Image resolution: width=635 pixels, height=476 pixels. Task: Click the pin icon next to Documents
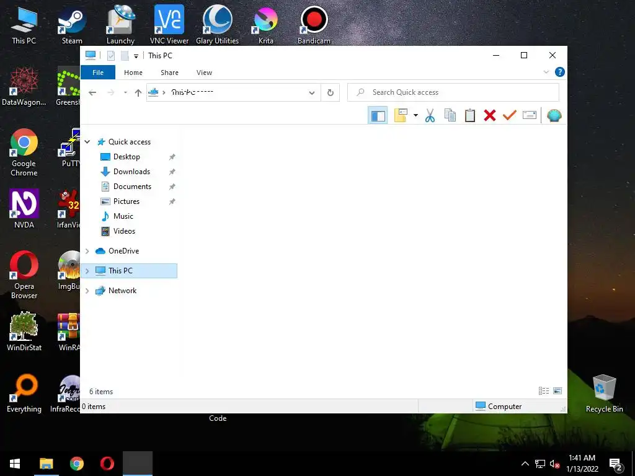click(x=172, y=187)
